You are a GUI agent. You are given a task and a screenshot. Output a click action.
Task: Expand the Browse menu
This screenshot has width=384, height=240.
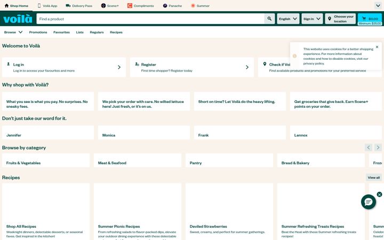[x=13, y=32]
